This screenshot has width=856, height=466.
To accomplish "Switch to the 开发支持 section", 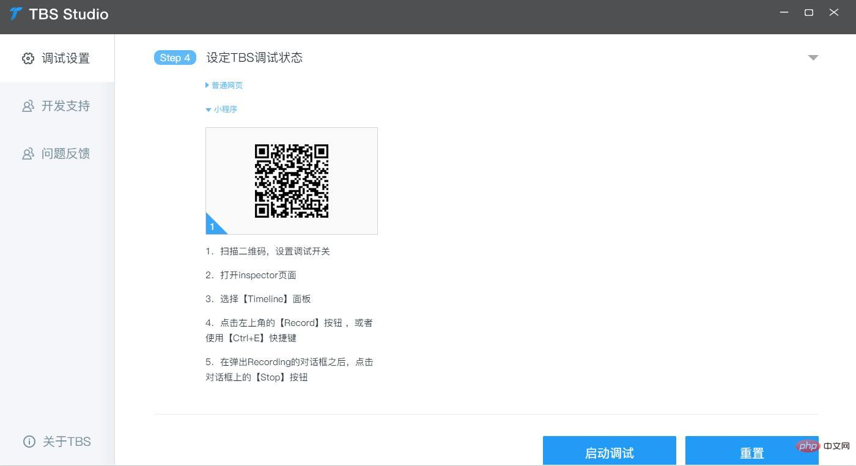I will [x=57, y=106].
